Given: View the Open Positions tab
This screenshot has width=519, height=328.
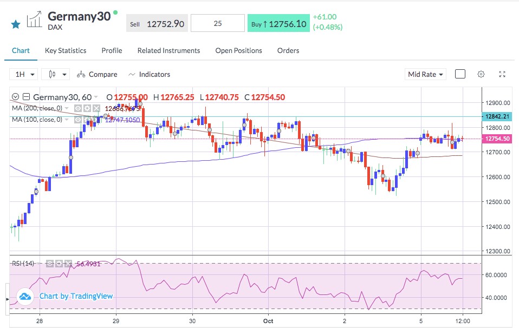Looking at the screenshot, I should pyautogui.click(x=239, y=50).
